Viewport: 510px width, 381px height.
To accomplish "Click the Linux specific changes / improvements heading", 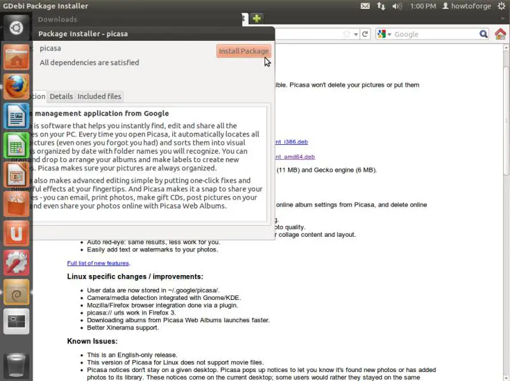I will pyautogui.click(x=135, y=276).
